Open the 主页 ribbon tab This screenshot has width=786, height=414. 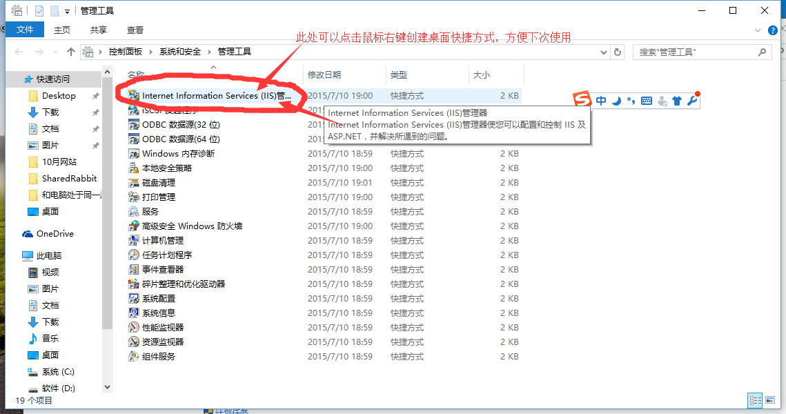[62, 30]
